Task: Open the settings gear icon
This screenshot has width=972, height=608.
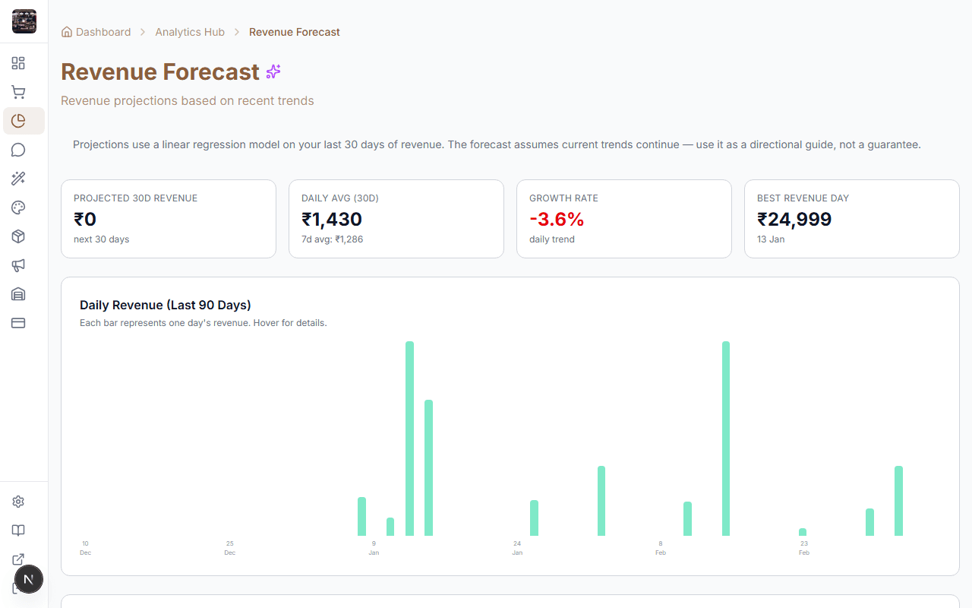Action: (x=18, y=502)
